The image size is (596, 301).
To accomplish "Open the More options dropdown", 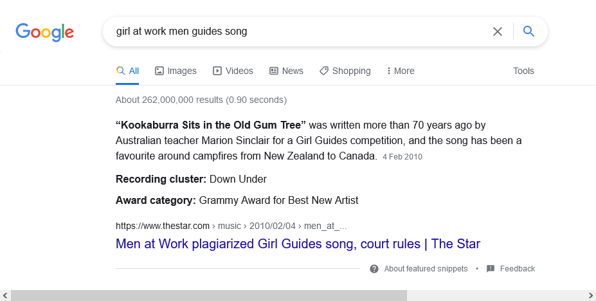I will (401, 71).
